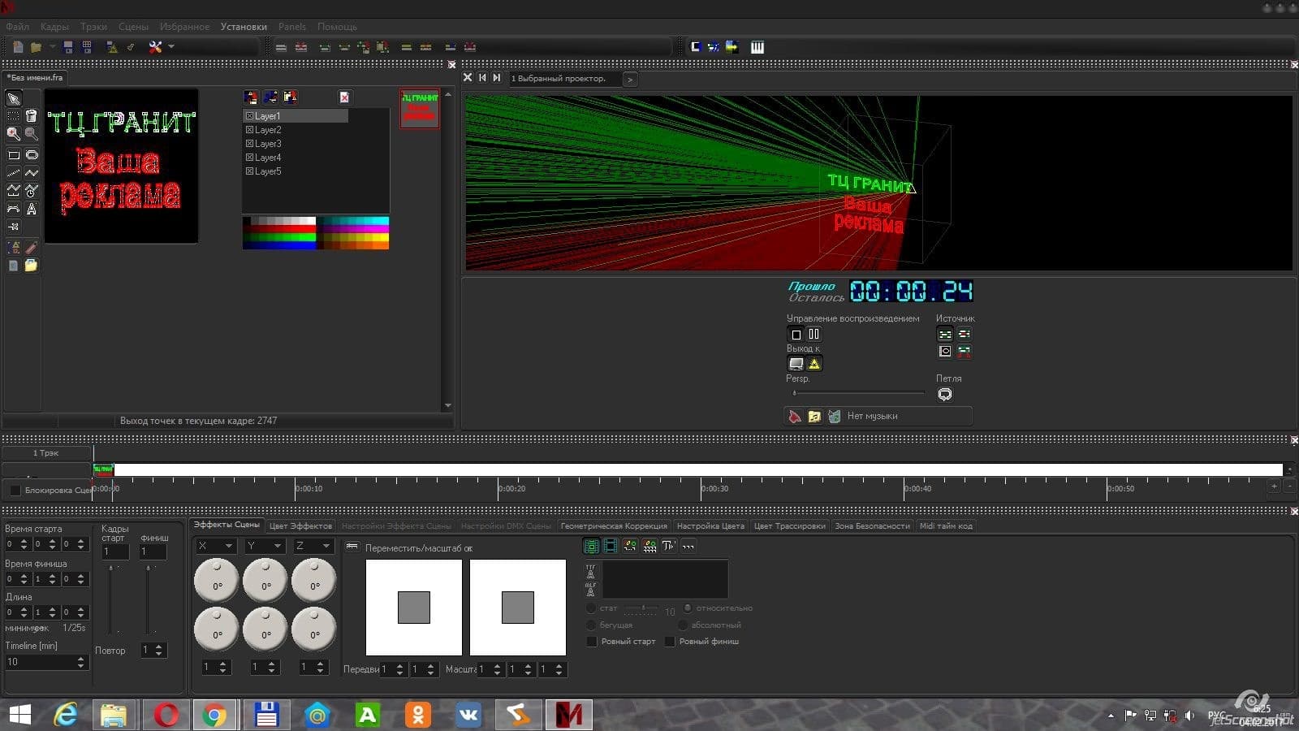Click the Выбранный проектор arrow button

[630, 79]
